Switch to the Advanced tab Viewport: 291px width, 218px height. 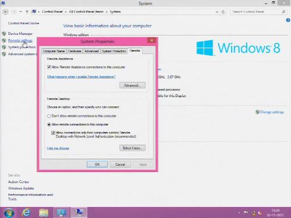(91, 51)
